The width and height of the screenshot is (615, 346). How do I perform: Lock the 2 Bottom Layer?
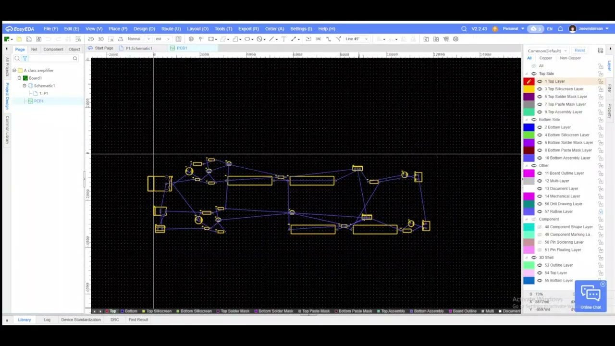click(601, 127)
